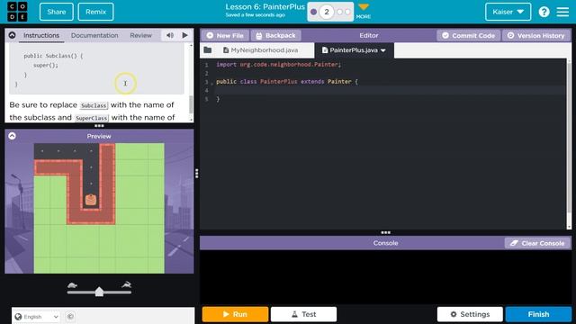
Task: Click the editor-console resize handle
Action: 385,232
